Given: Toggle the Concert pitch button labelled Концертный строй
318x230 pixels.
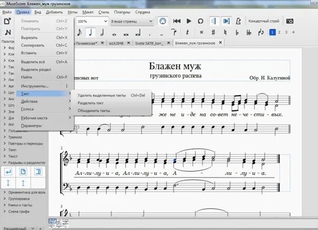Looking at the screenshot, I should pos(263,21).
